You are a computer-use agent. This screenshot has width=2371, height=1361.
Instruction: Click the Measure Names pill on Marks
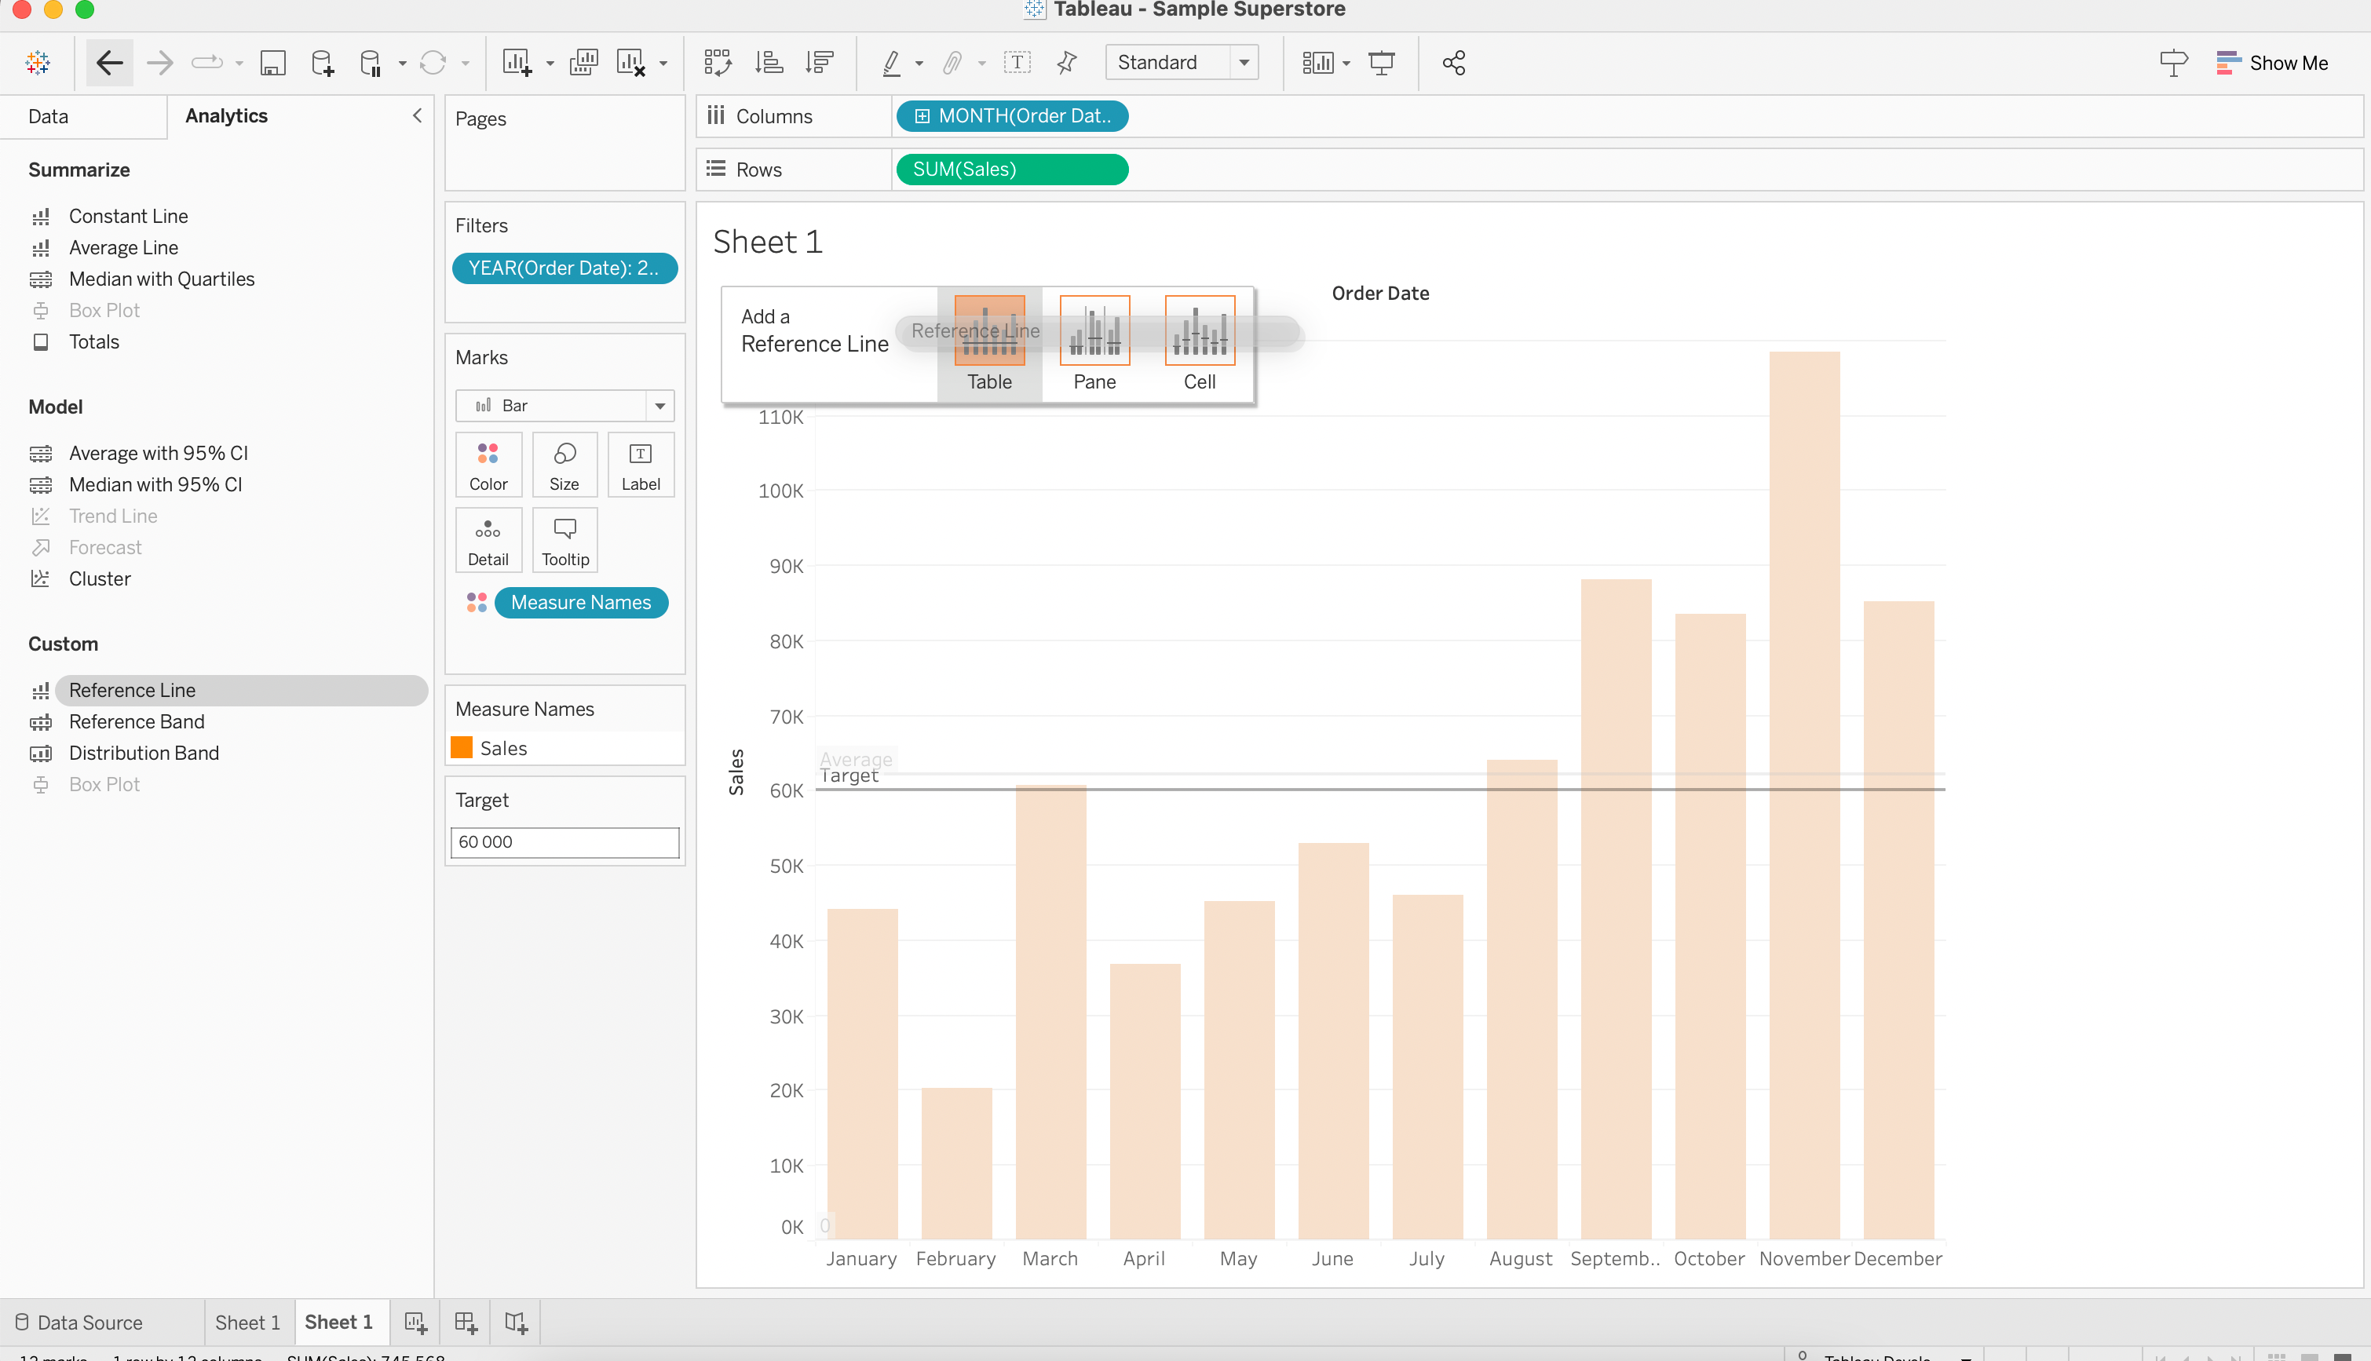(x=581, y=603)
